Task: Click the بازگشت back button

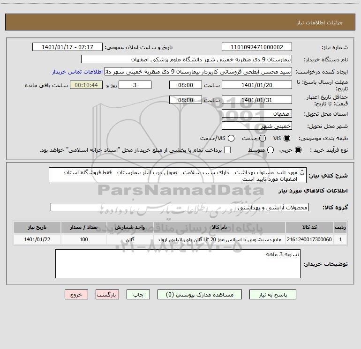Action: [107, 295]
